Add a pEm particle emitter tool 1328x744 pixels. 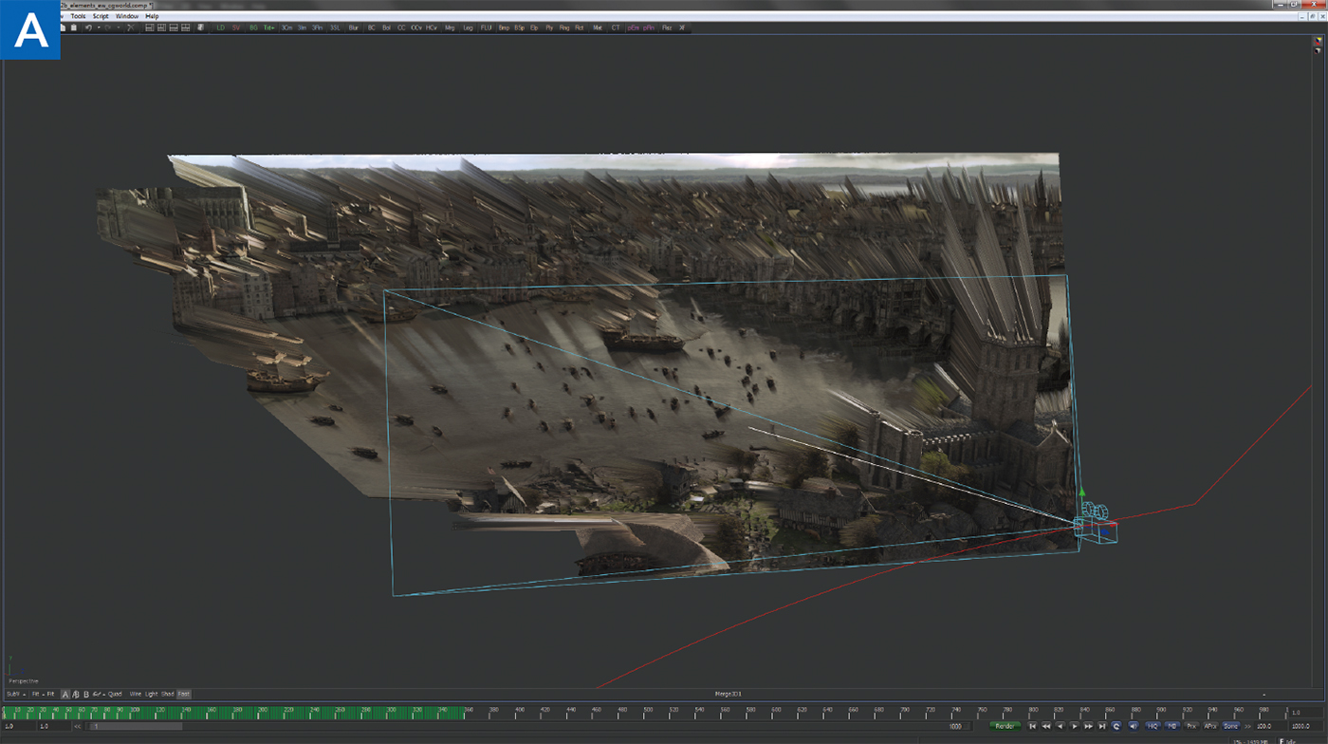click(x=633, y=28)
